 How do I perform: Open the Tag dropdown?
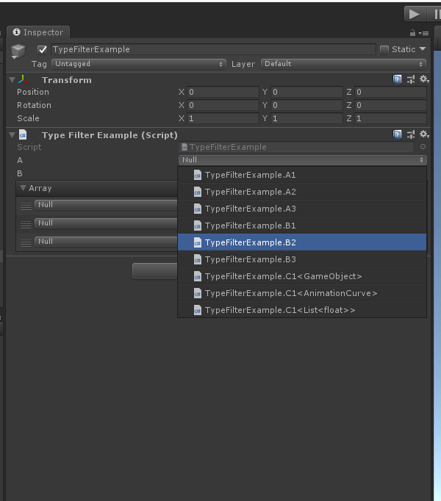point(139,64)
